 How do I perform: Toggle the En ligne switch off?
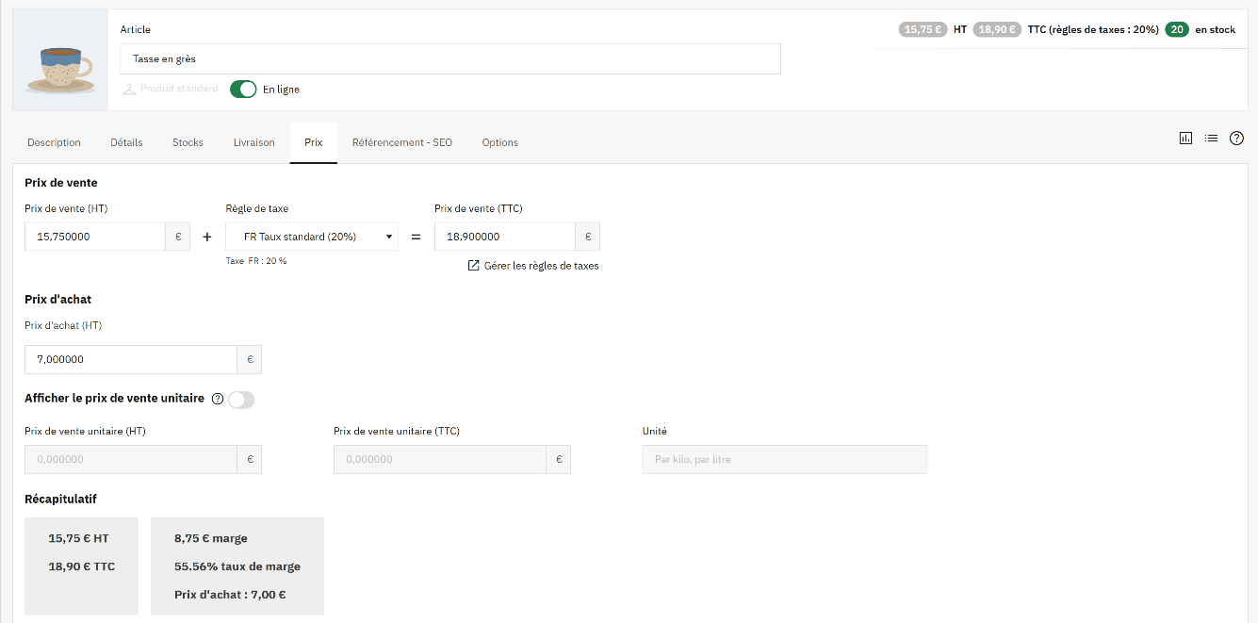point(243,90)
